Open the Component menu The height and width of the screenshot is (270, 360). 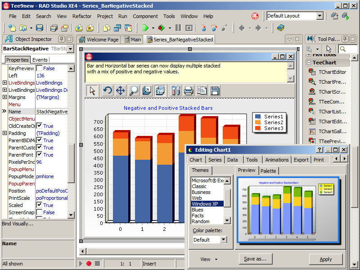tap(145, 16)
